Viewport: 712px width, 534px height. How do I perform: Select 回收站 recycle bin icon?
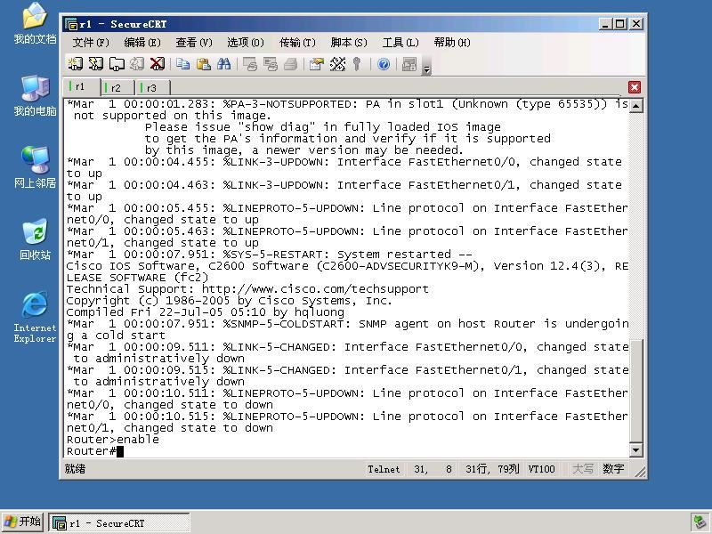(35, 239)
